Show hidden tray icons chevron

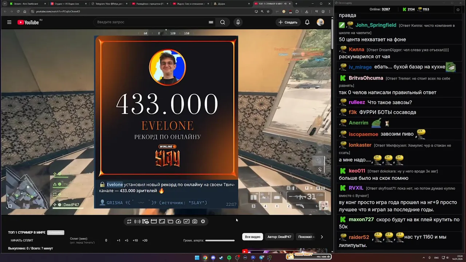[x=424, y=258]
